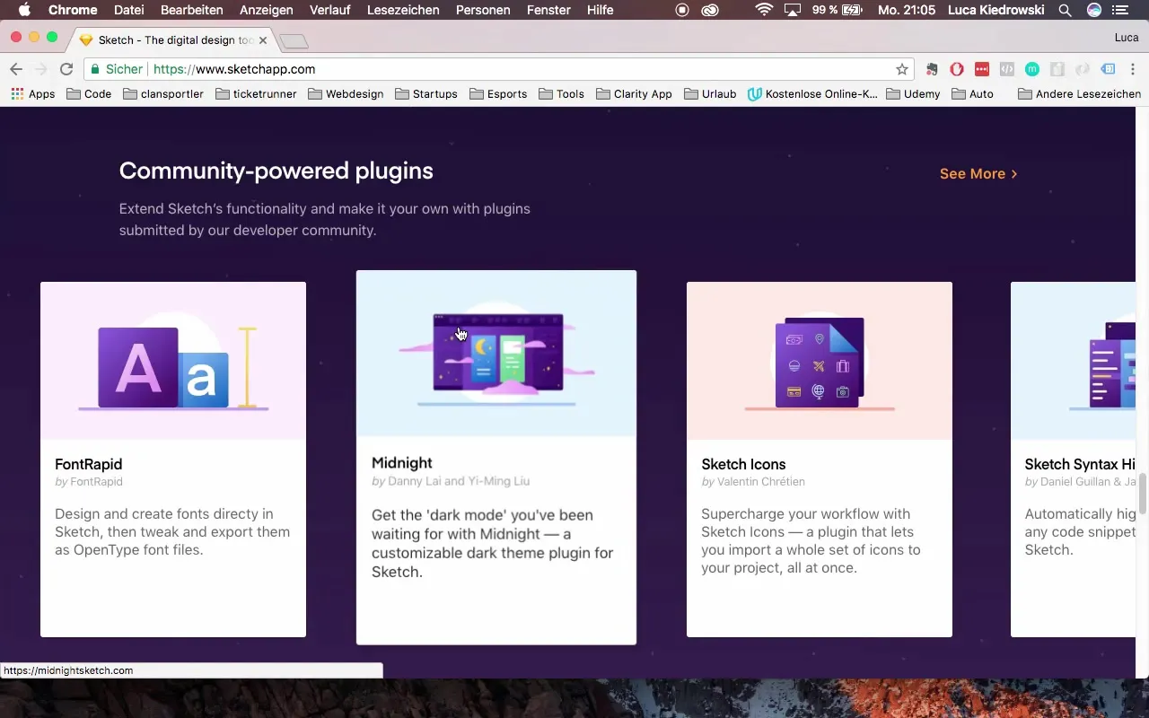Open the Bearbeiten menu

coord(191,10)
